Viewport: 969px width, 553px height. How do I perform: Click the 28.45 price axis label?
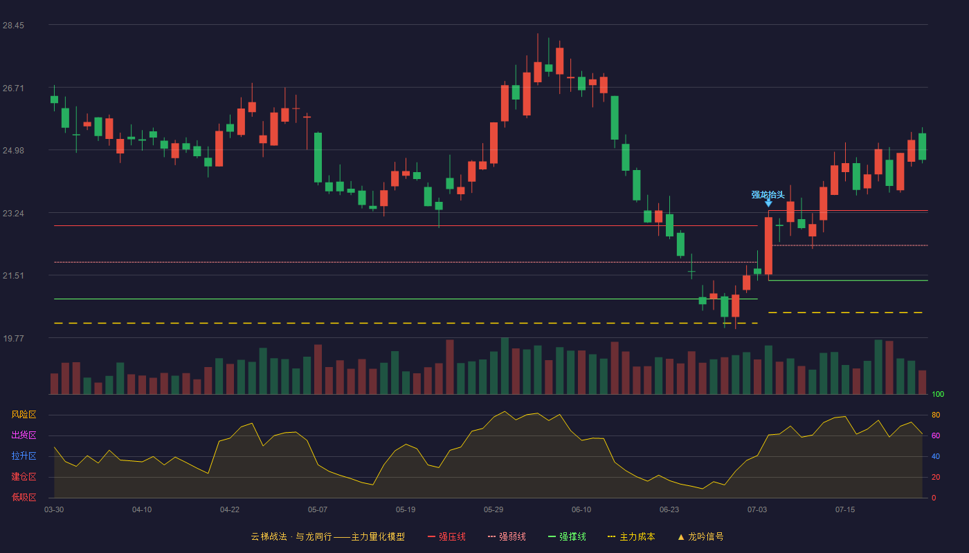click(13, 26)
